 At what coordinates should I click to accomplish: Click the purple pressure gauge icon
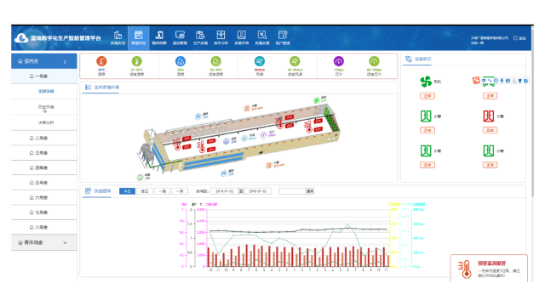(339, 61)
